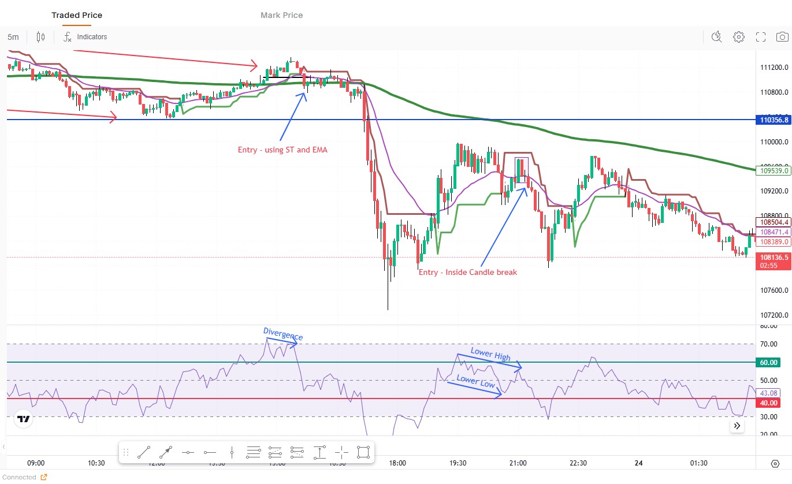Click the TradingView logo on the chart
The image size is (792, 484).
coord(24,419)
